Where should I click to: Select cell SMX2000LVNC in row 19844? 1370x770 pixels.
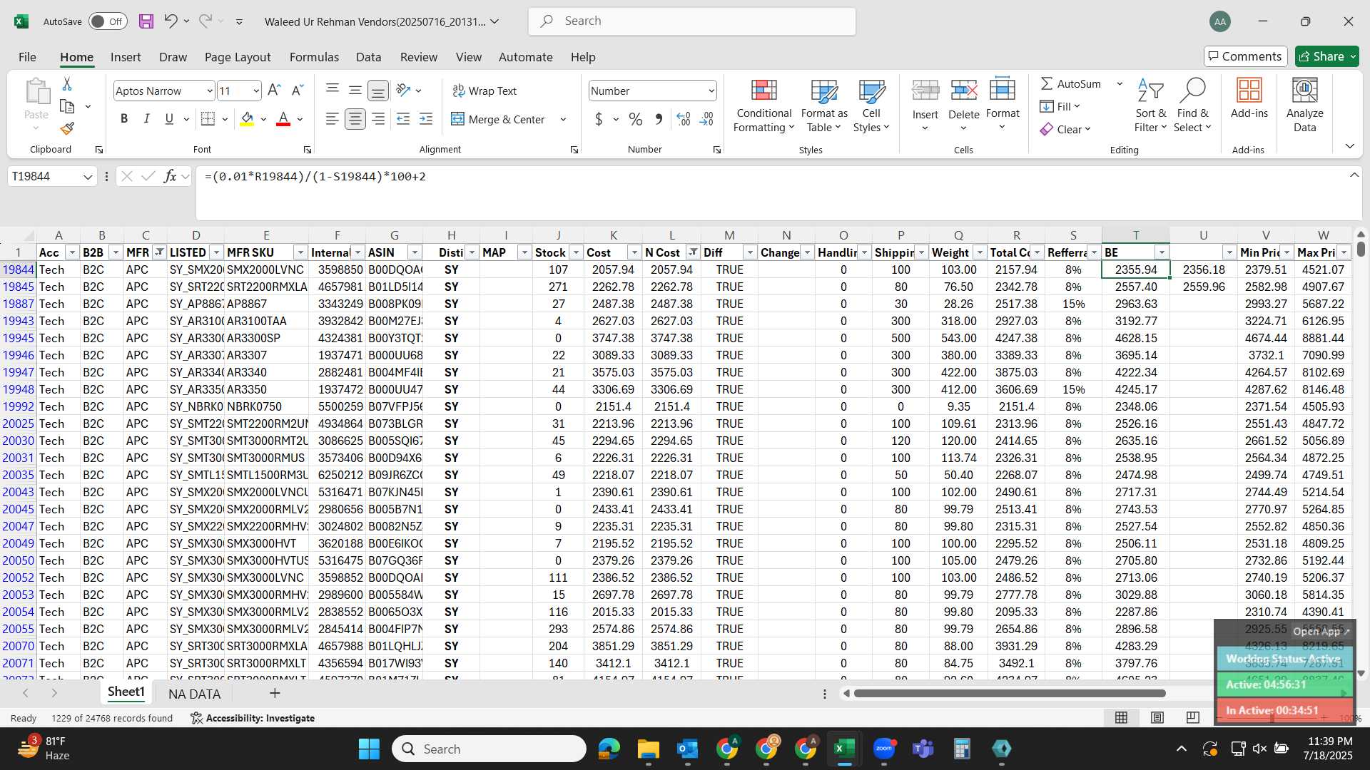tap(266, 269)
